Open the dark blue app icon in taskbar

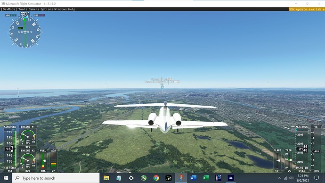coord(231,178)
